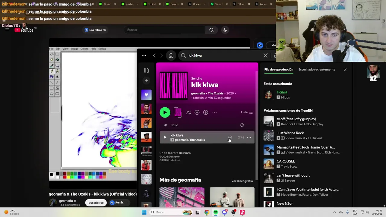Select Mamacita in the queue
Screen dimensions: 386x217
pos(305,150)
